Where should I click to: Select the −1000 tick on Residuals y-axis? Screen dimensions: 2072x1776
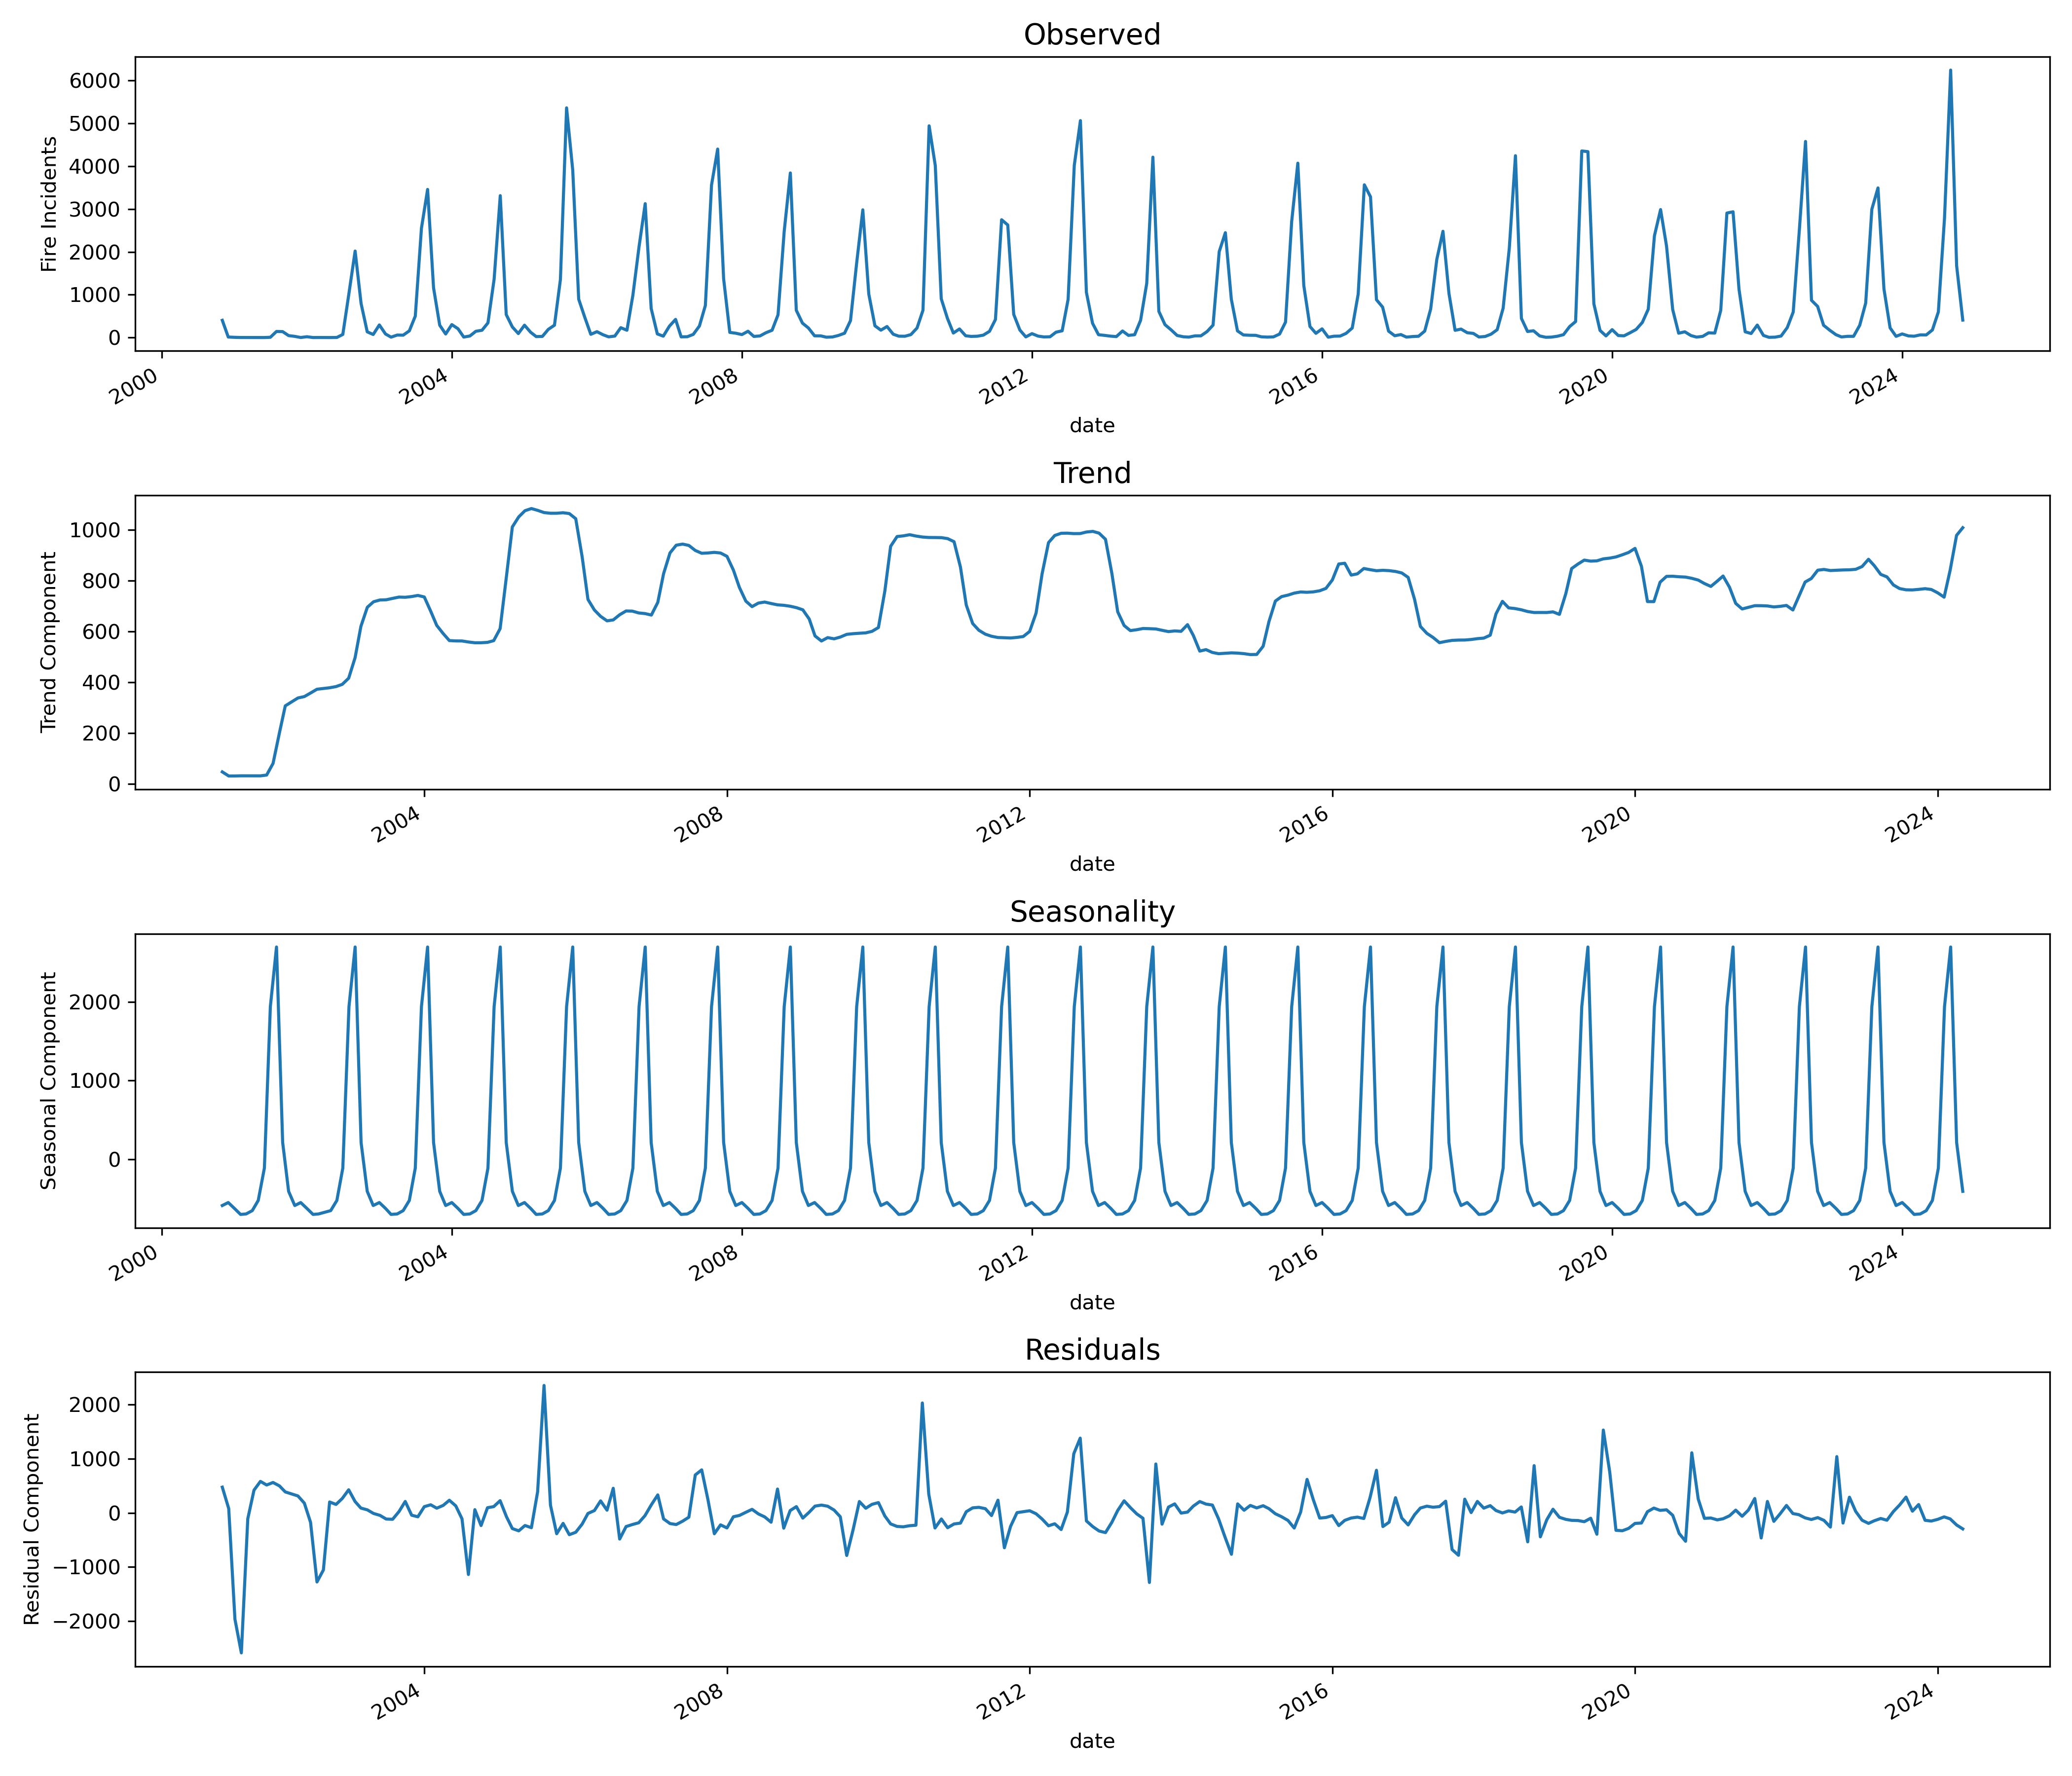pos(87,1567)
